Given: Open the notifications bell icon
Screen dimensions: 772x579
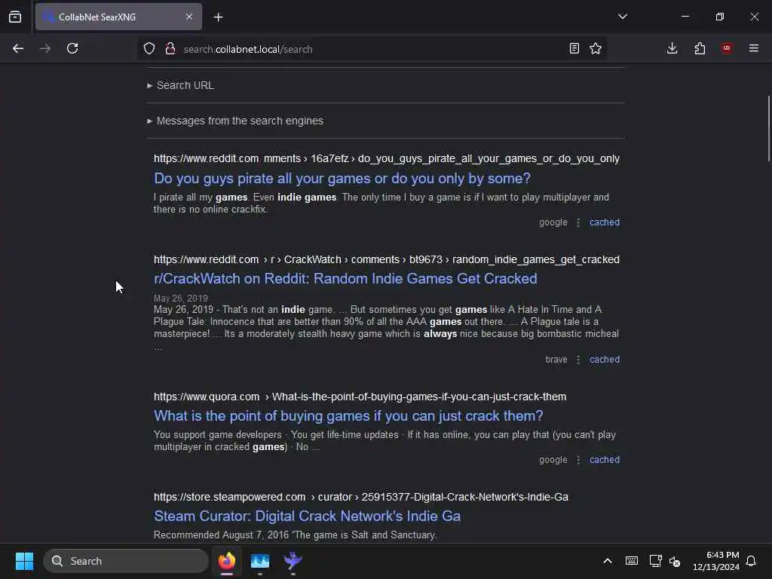Looking at the screenshot, I should pos(751,561).
